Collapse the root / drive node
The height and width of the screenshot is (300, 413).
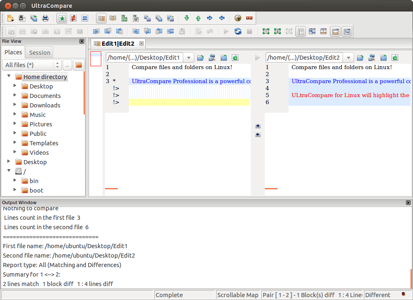[9, 170]
